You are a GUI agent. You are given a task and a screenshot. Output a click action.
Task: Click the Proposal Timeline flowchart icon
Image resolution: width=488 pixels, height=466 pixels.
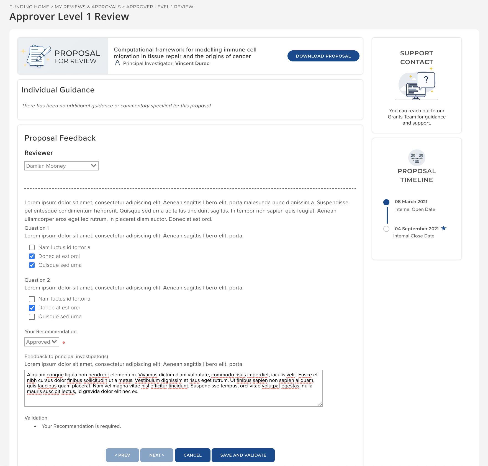tap(417, 158)
